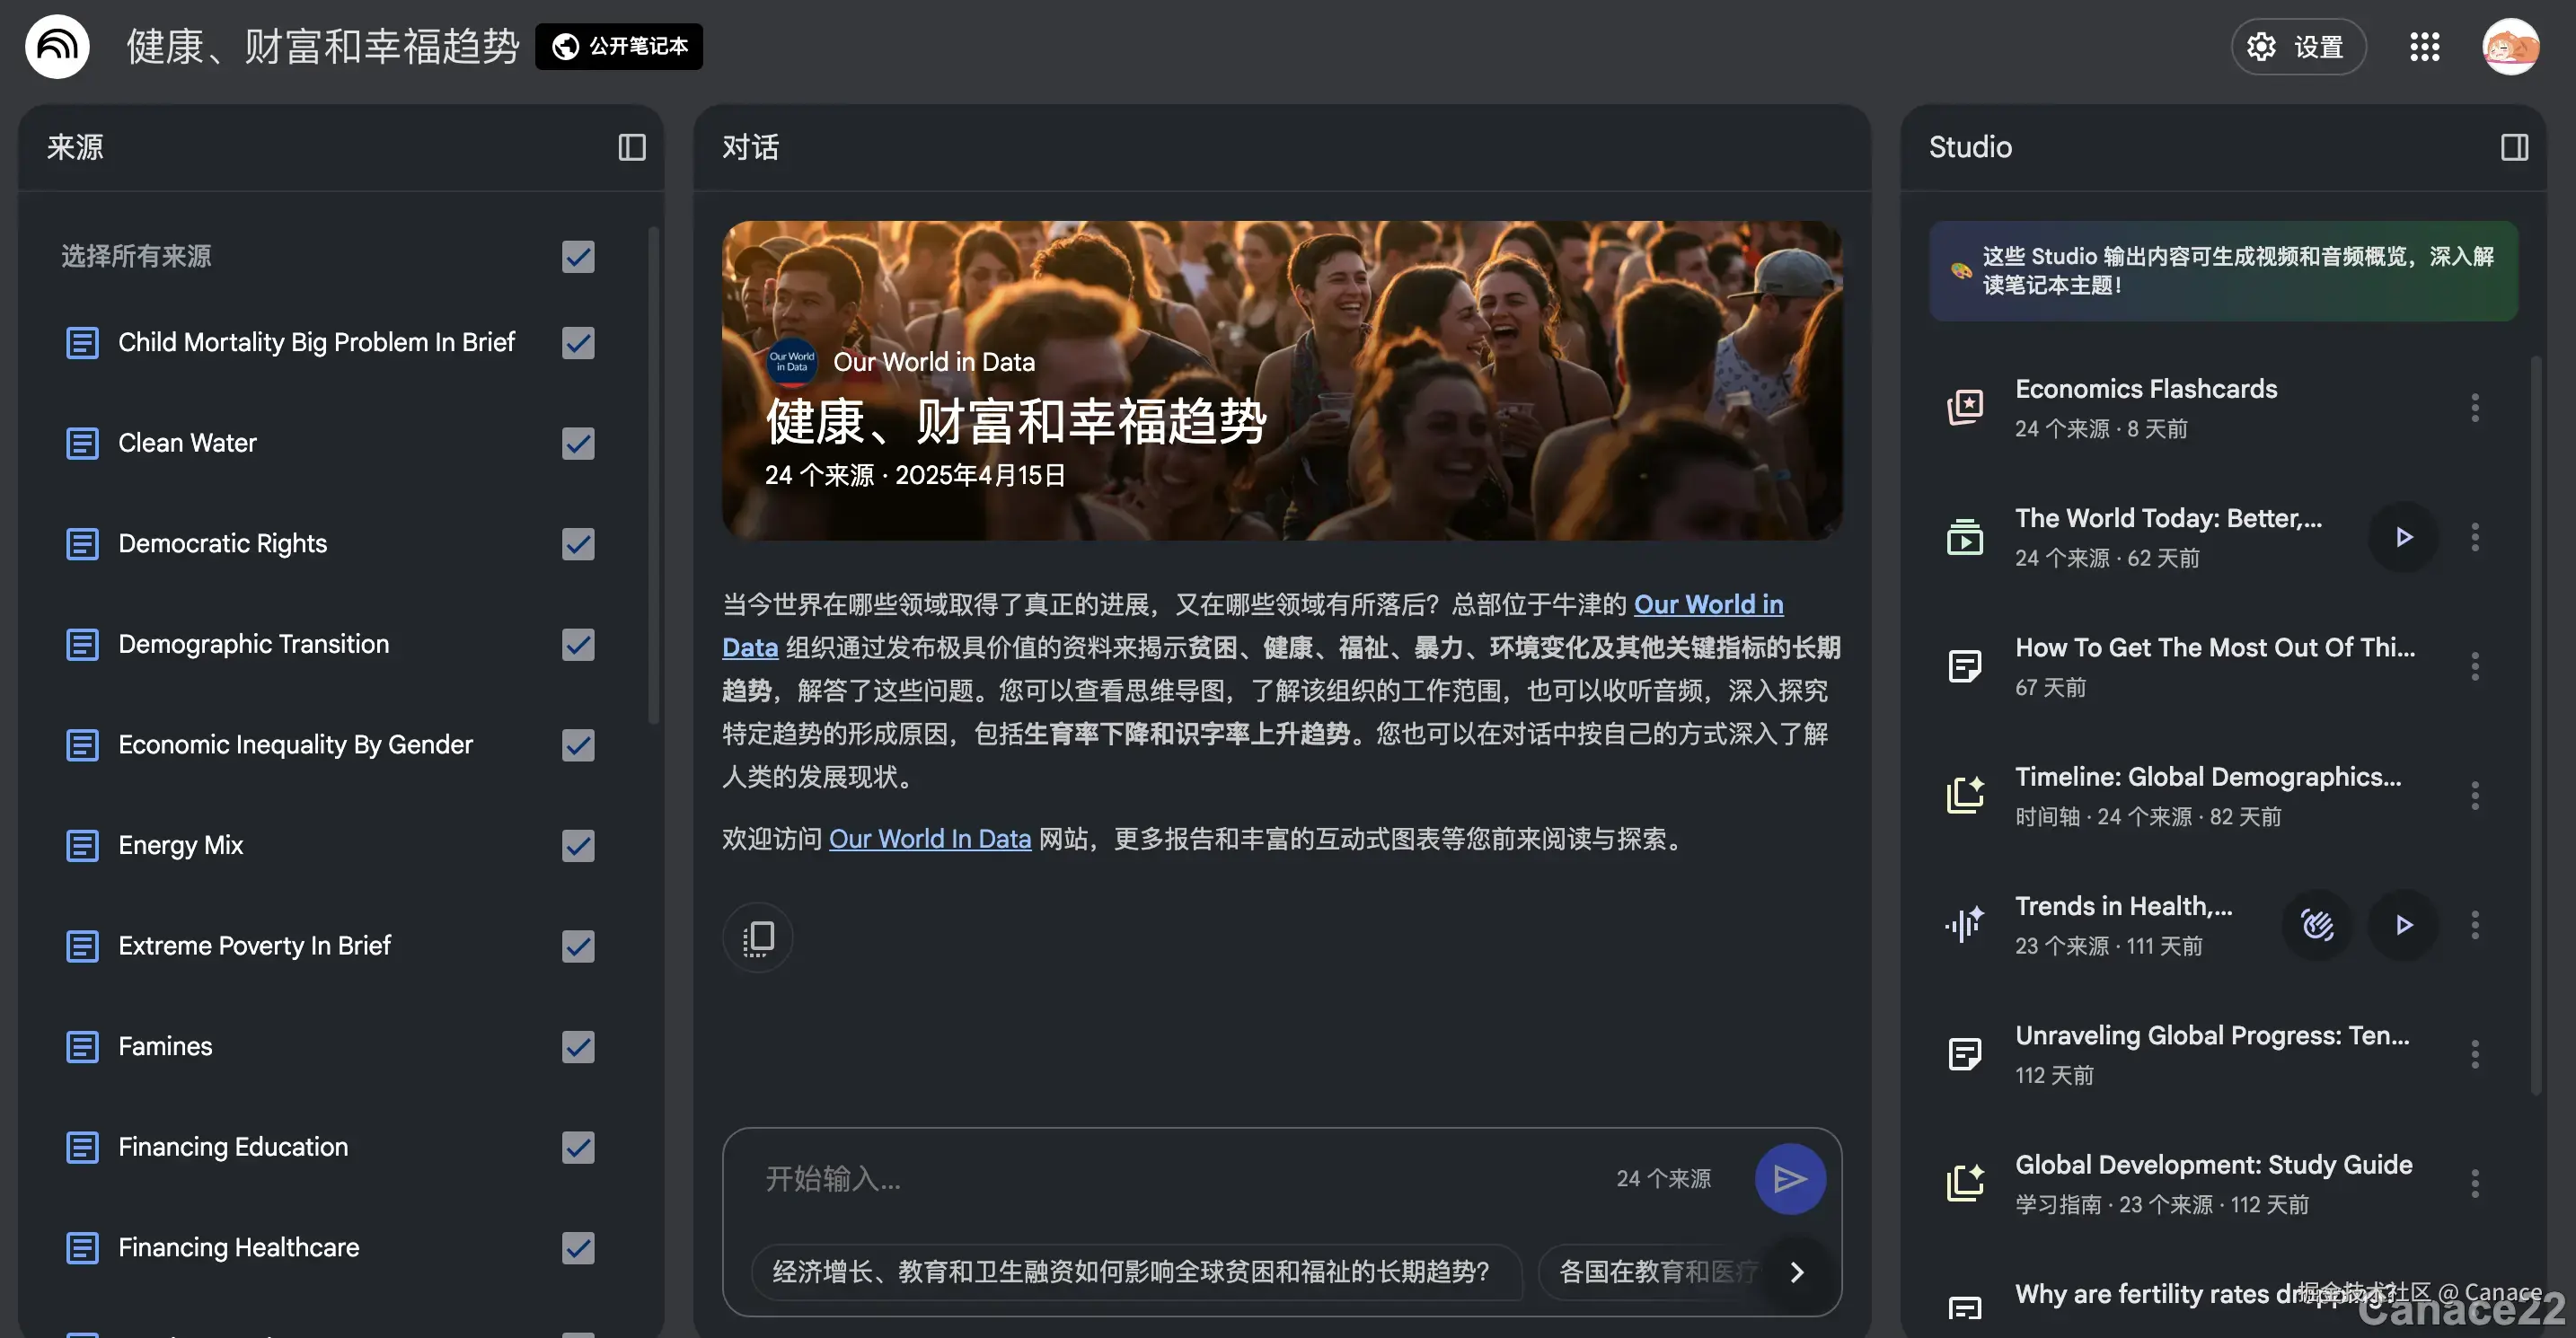The height and width of the screenshot is (1338, 2576).
Task: Open the three-dot menu for Economics Flashcards
Action: tap(2475, 407)
